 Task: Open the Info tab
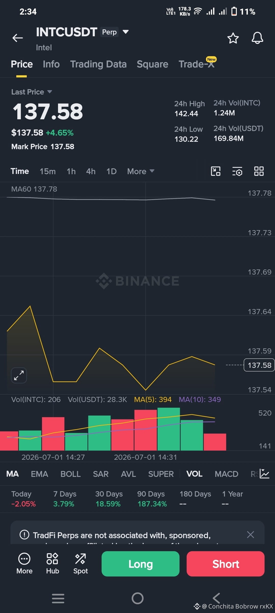tap(51, 64)
